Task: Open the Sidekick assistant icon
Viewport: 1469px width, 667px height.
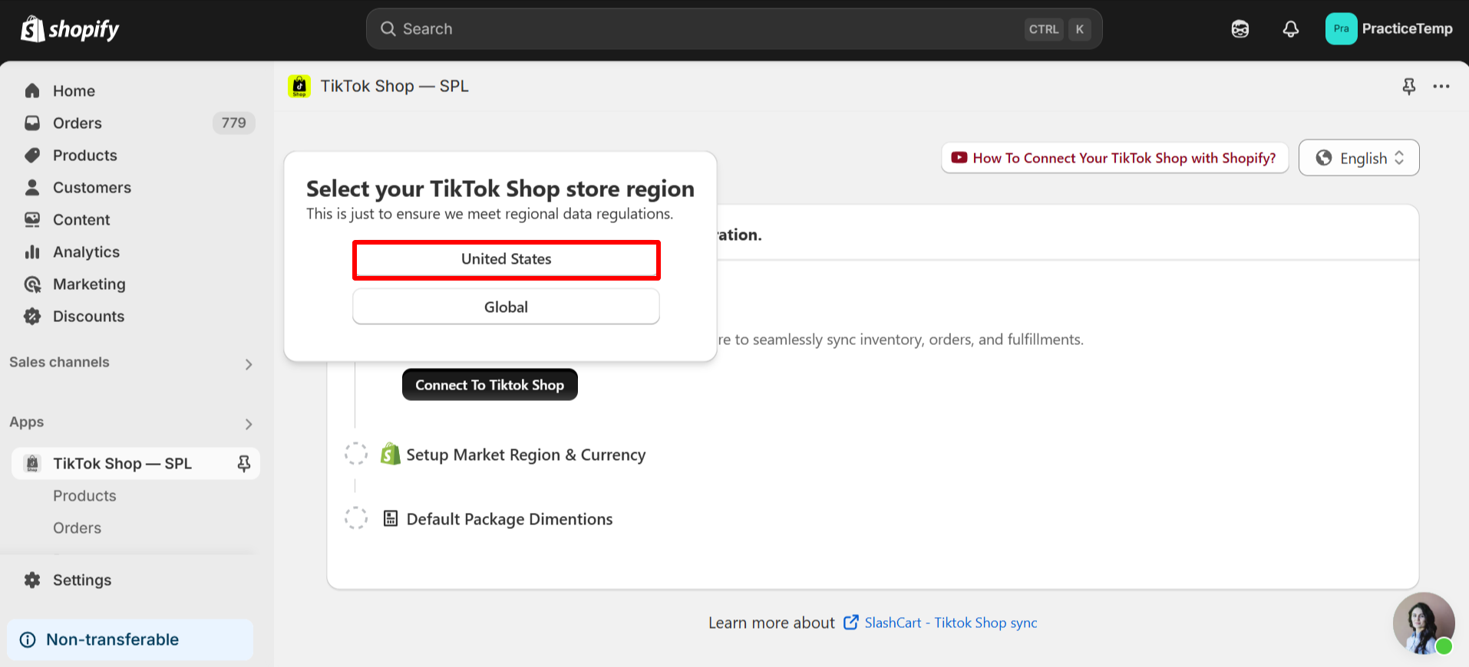Action: [x=1240, y=29]
